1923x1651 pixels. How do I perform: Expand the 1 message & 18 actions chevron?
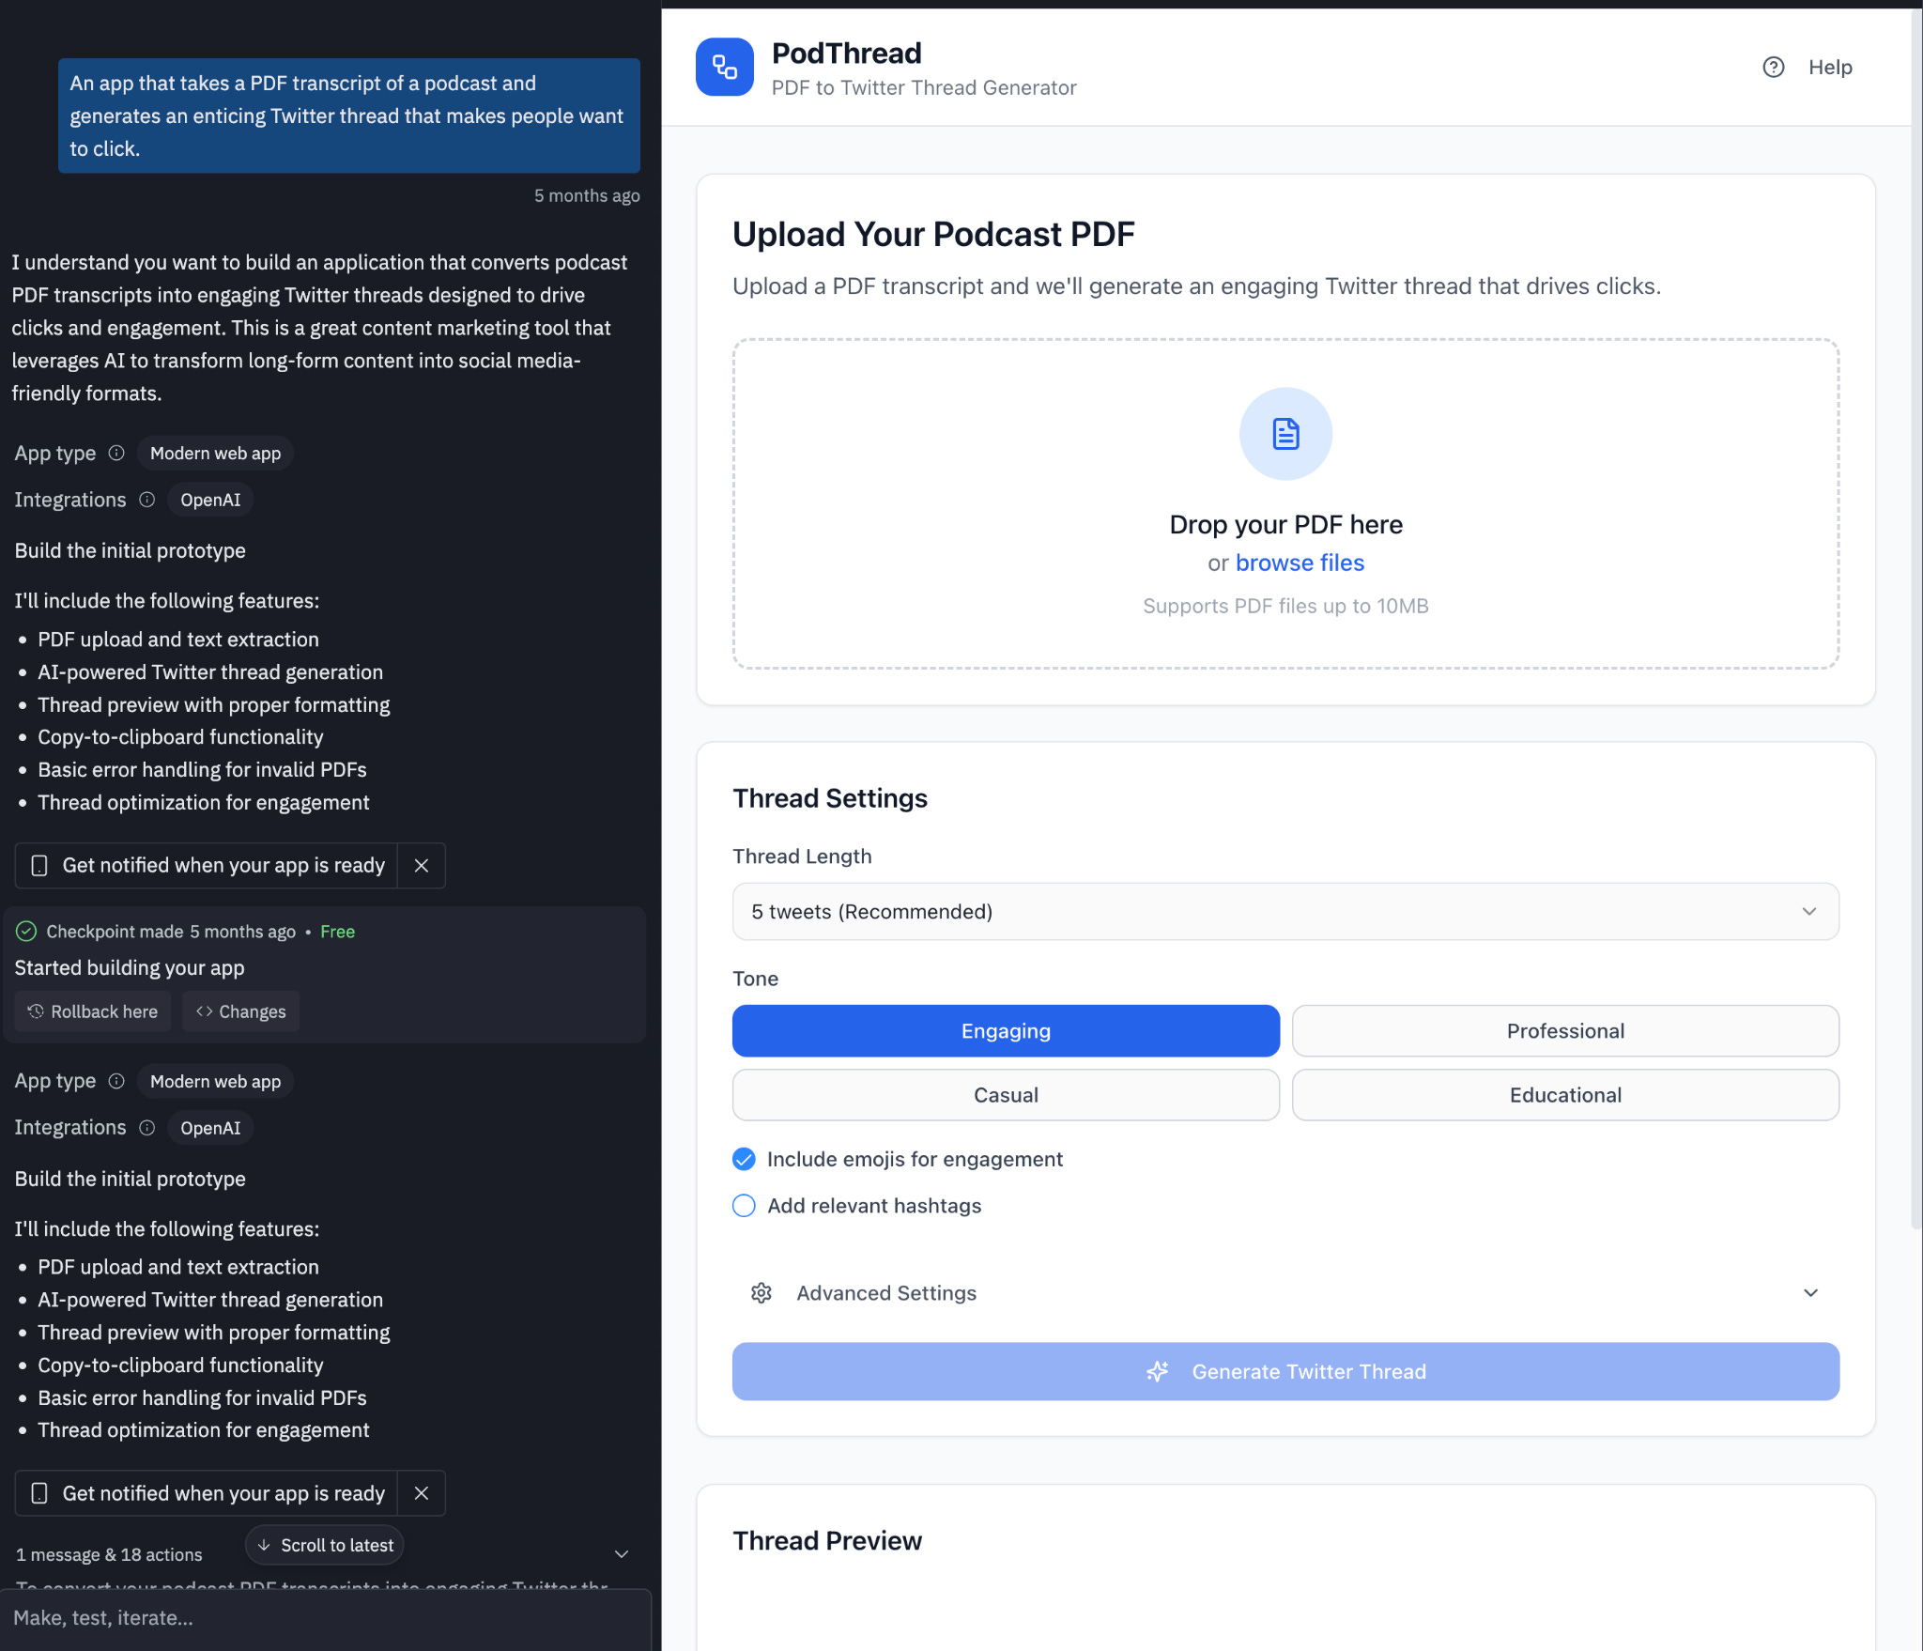point(622,1554)
